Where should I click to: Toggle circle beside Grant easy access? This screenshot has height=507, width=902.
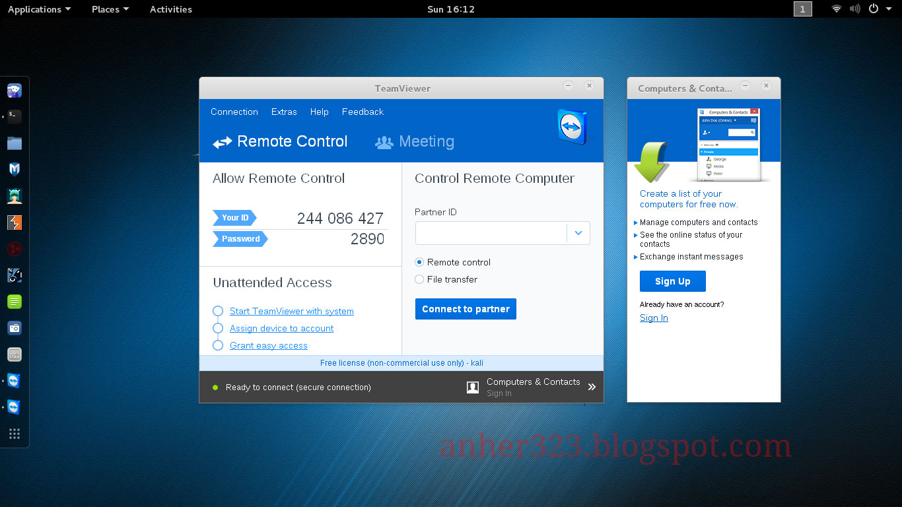pos(218,345)
